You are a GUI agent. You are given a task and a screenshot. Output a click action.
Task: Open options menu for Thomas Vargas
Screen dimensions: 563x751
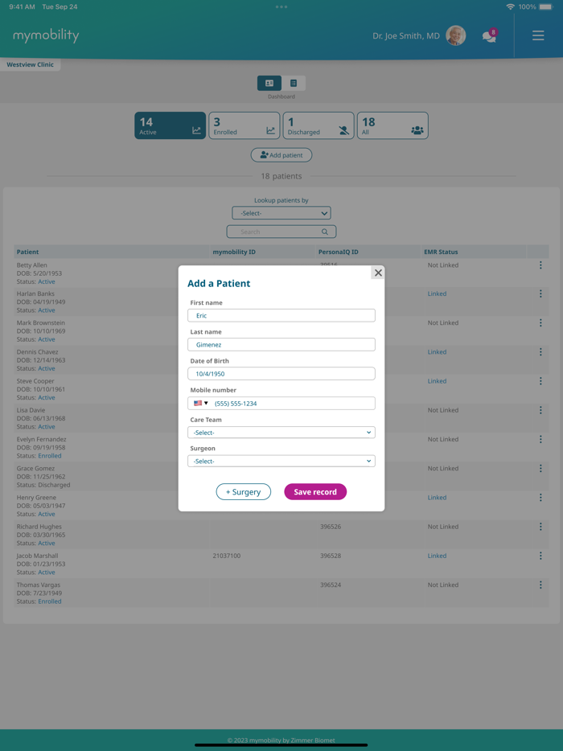coord(540,585)
